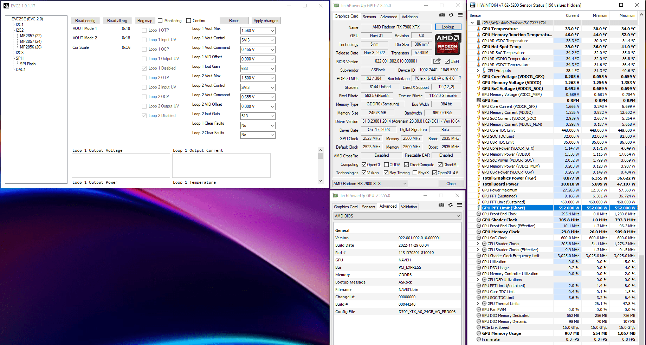Select SPI Flash in the EVC2 tree

click(28, 64)
